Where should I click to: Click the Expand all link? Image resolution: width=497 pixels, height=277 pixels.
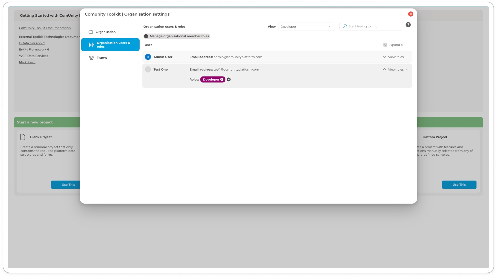[x=396, y=45]
